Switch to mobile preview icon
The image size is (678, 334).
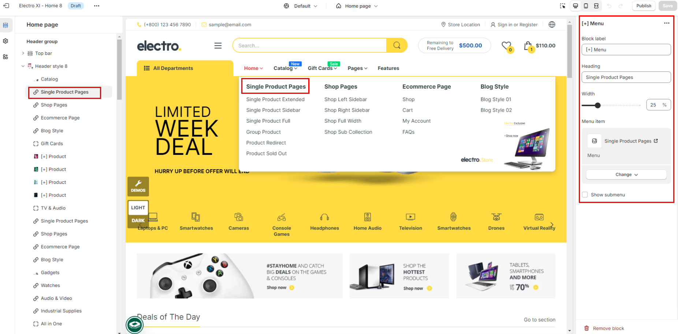(x=586, y=6)
